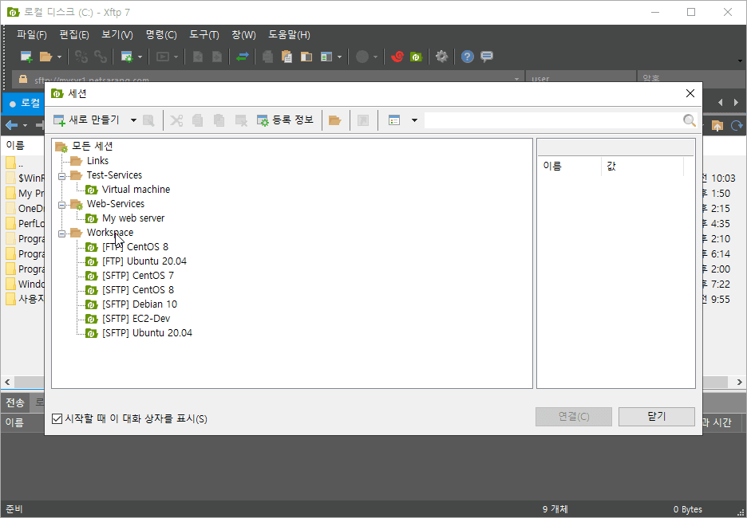Image resolution: width=747 pixels, height=518 pixels.
Task: Click the green Xftp icon in main toolbar
Action: tap(417, 57)
